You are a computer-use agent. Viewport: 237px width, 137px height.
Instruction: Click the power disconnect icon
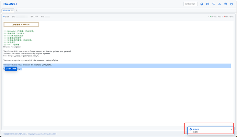pyautogui.click(x=232, y=4)
